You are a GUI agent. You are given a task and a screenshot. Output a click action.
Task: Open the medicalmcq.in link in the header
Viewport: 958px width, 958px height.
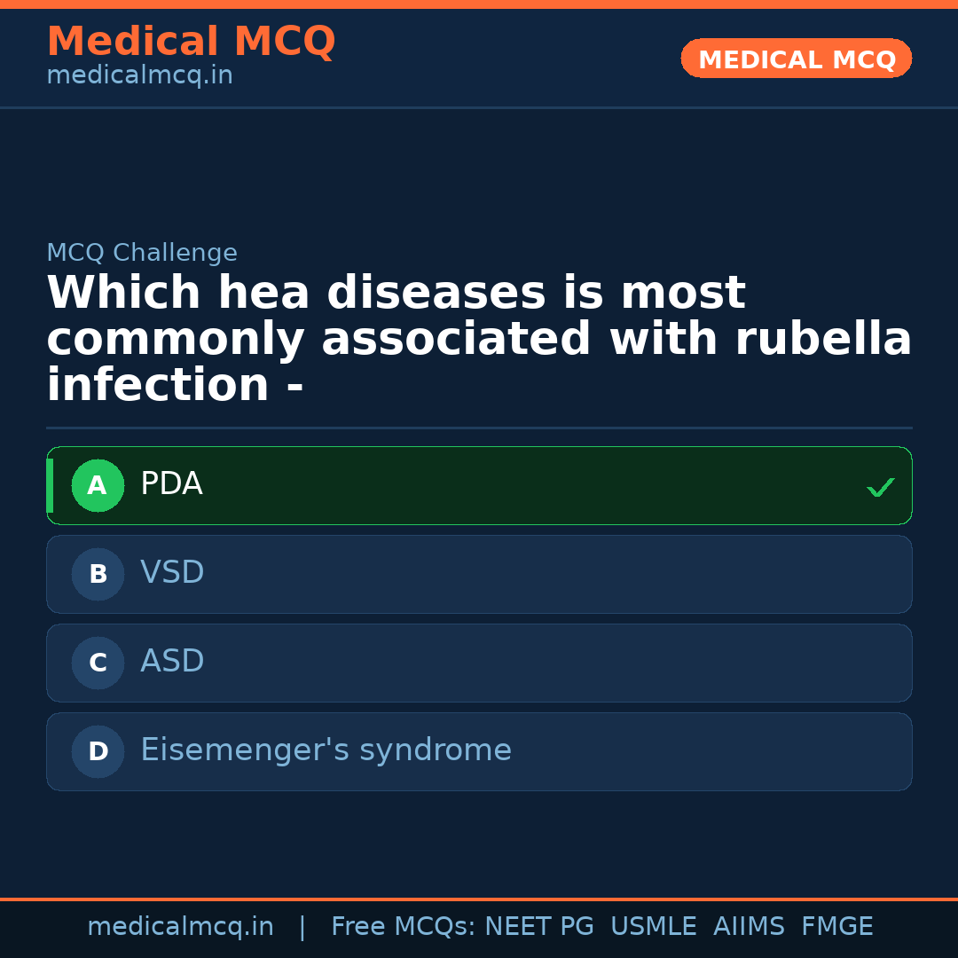(139, 76)
